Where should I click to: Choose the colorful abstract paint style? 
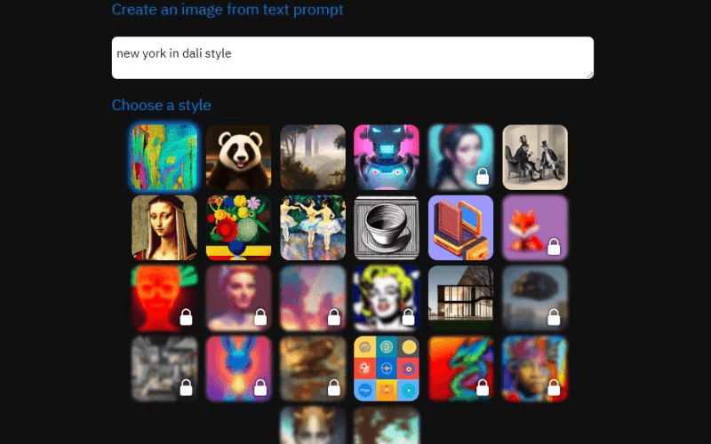point(164,157)
